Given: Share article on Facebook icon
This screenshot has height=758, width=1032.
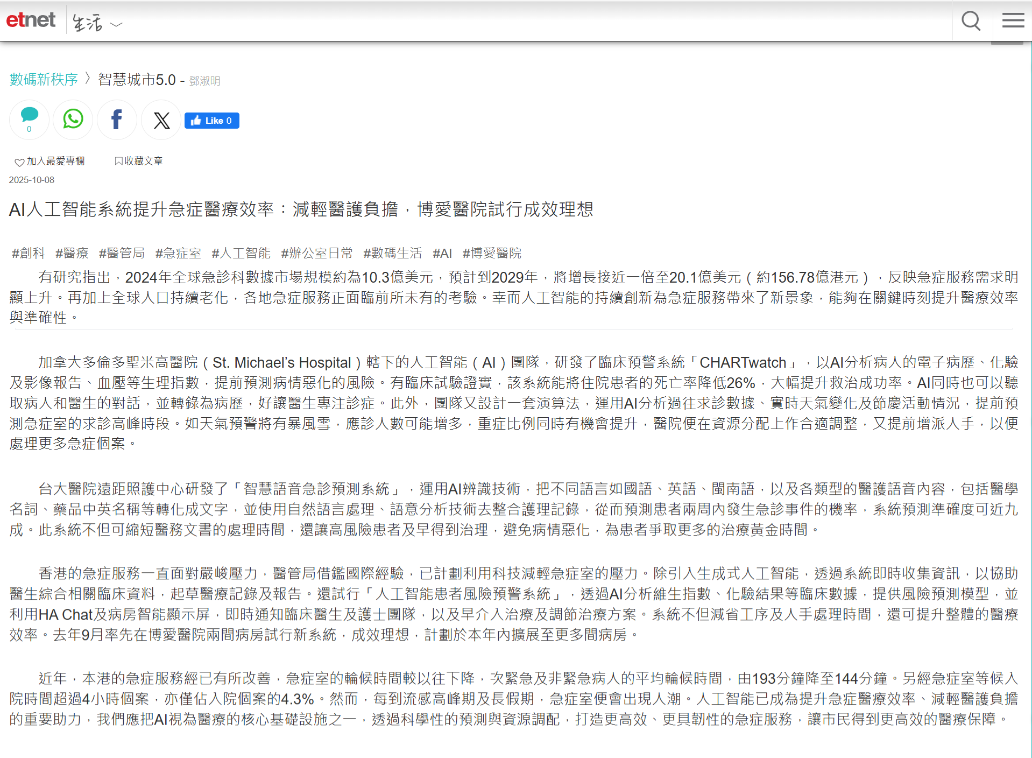Looking at the screenshot, I should [117, 120].
